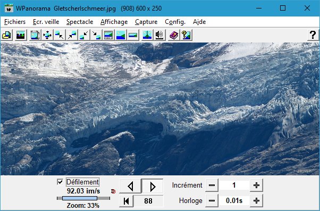Open a file with the folder icon
The height and width of the screenshot is (211, 320).
click(x=6, y=35)
